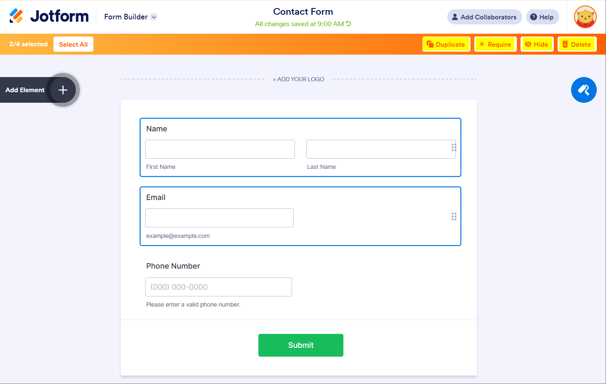Click the Jotform logo
The height and width of the screenshot is (384, 606).
point(49,16)
